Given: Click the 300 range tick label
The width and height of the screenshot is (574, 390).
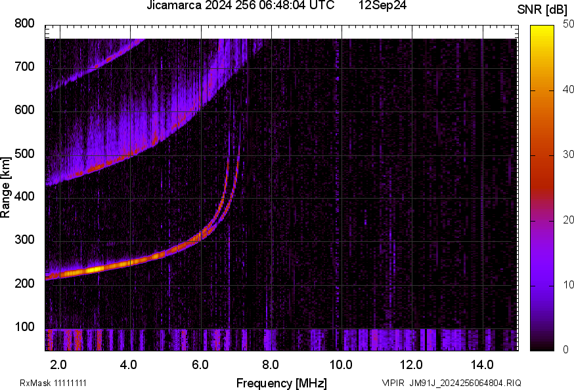Looking at the screenshot, I should click(x=24, y=239).
